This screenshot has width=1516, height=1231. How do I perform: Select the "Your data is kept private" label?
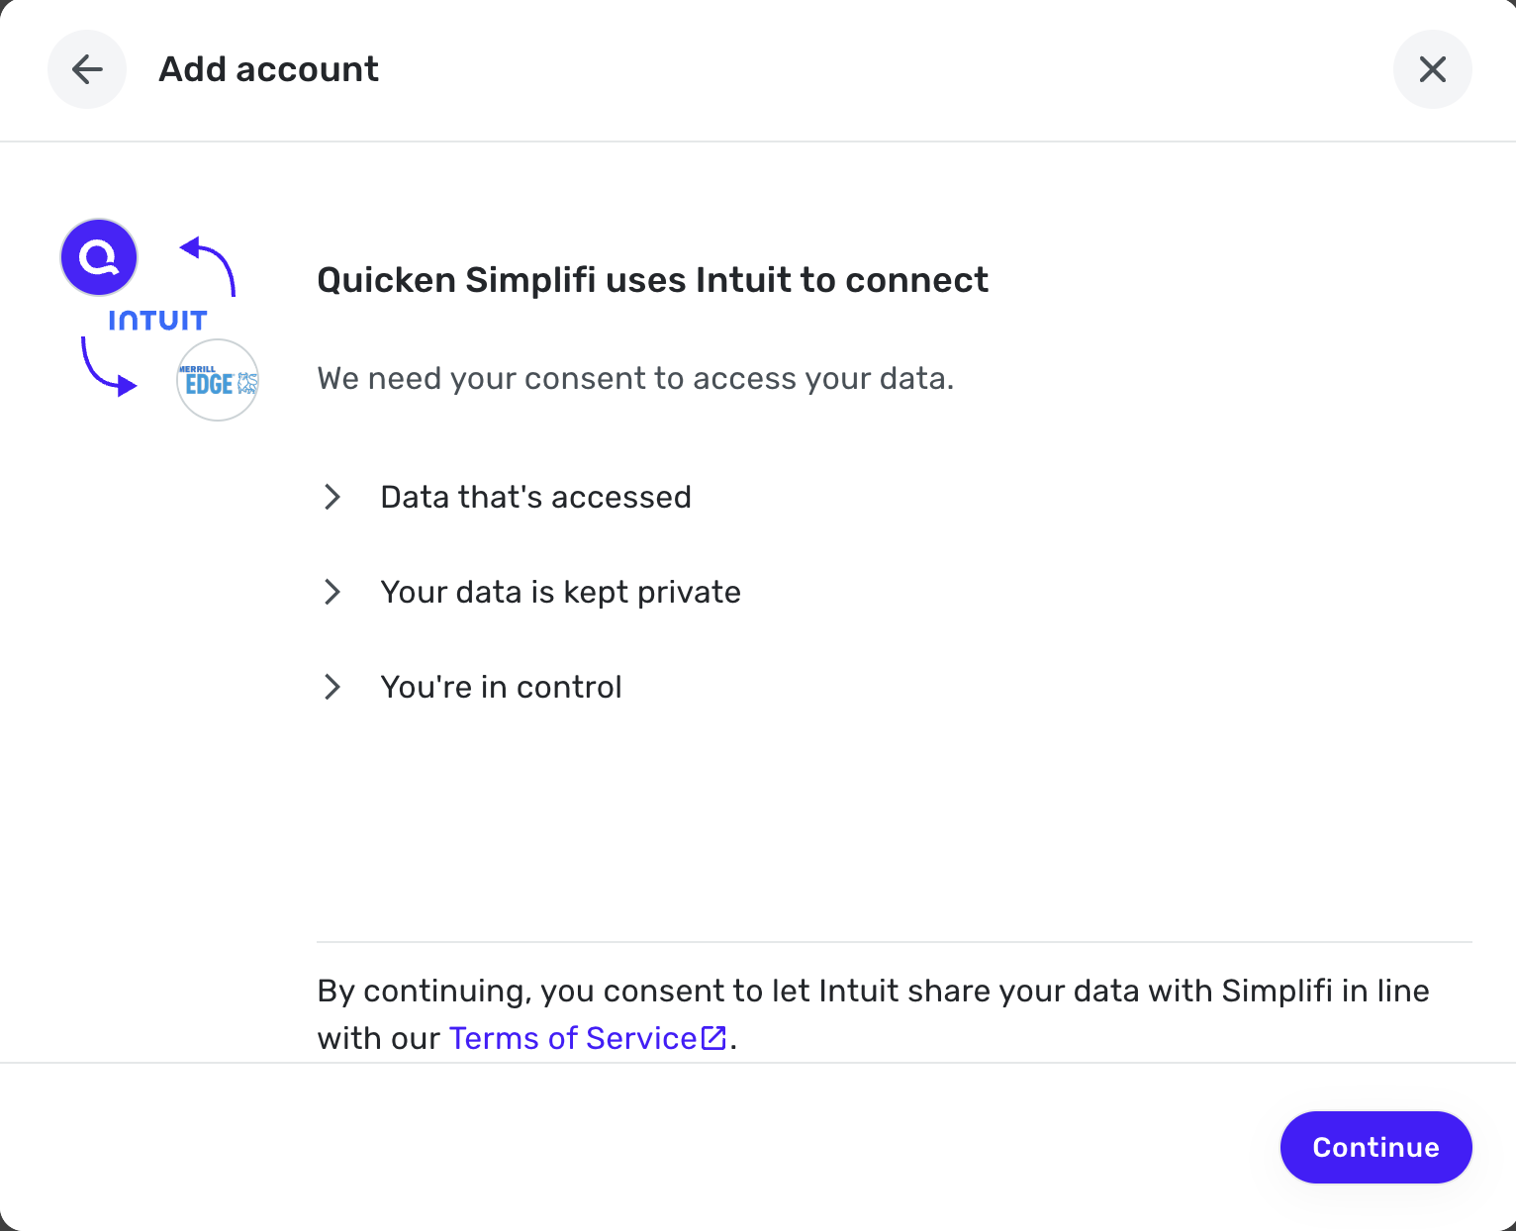coord(560,592)
